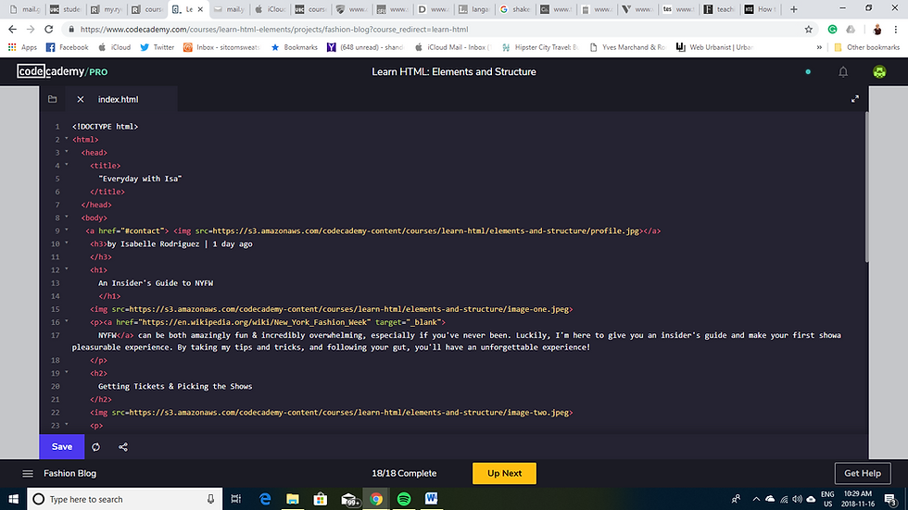This screenshot has width=908, height=510.
Task: Open File Explorer from taskbar
Action: (x=293, y=499)
